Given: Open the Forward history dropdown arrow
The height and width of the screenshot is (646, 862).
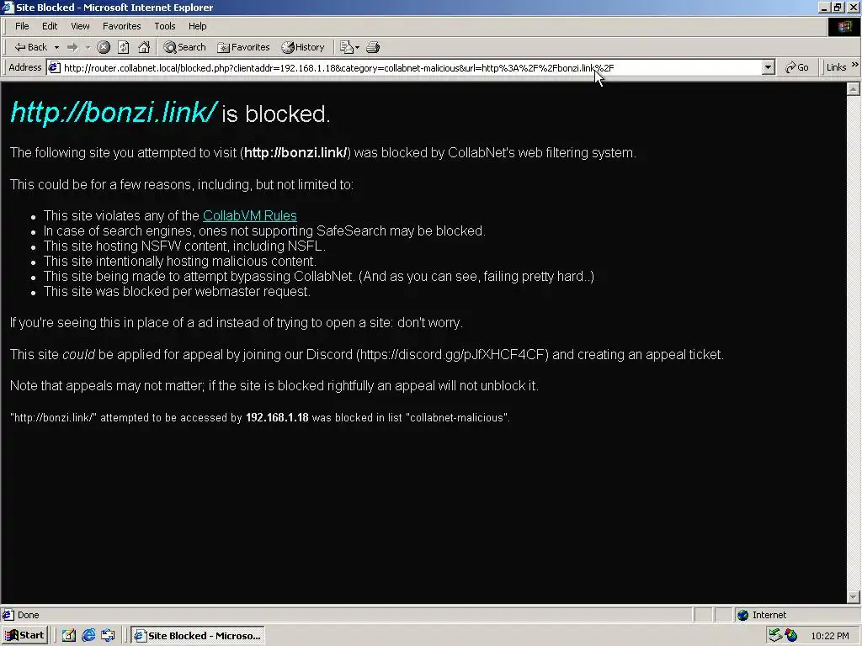Looking at the screenshot, I should 88,47.
